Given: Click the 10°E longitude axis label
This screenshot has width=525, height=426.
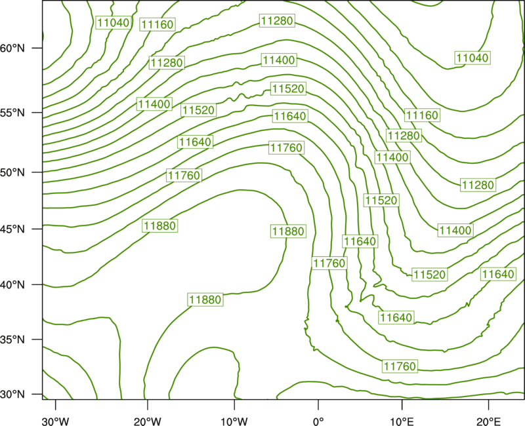Looking at the screenshot, I should [x=402, y=421].
